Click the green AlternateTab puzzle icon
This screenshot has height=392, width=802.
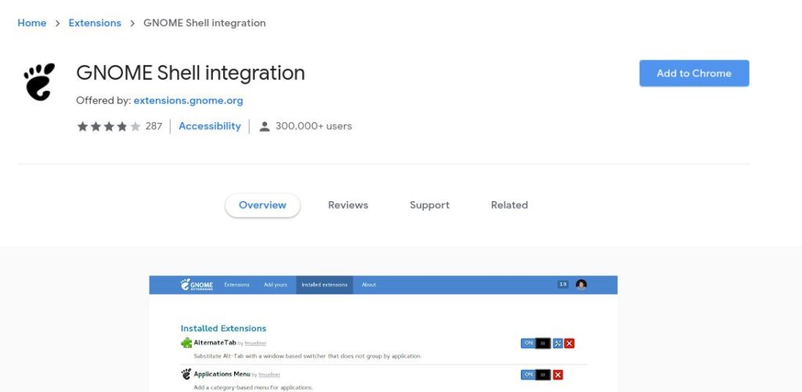(186, 343)
